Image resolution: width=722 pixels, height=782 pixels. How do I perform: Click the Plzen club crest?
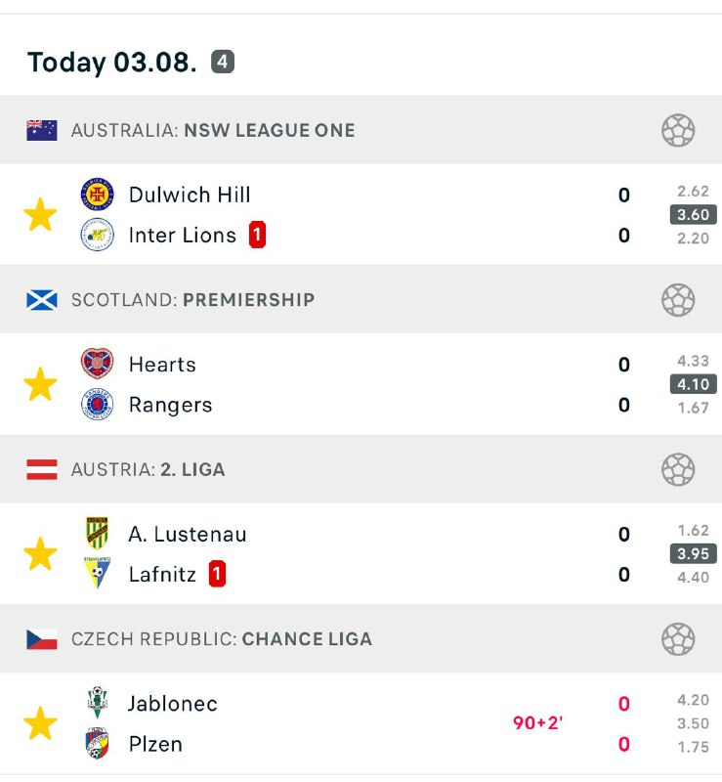(x=97, y=744)
